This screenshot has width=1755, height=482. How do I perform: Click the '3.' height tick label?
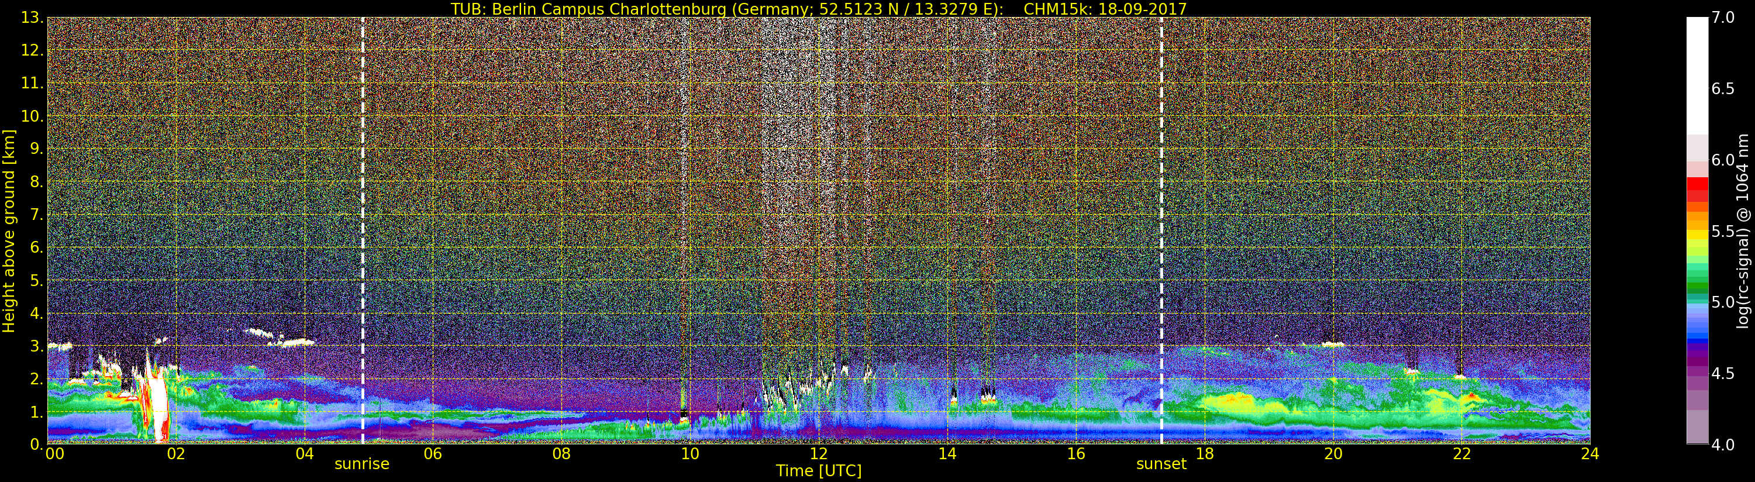coord(37,346)
